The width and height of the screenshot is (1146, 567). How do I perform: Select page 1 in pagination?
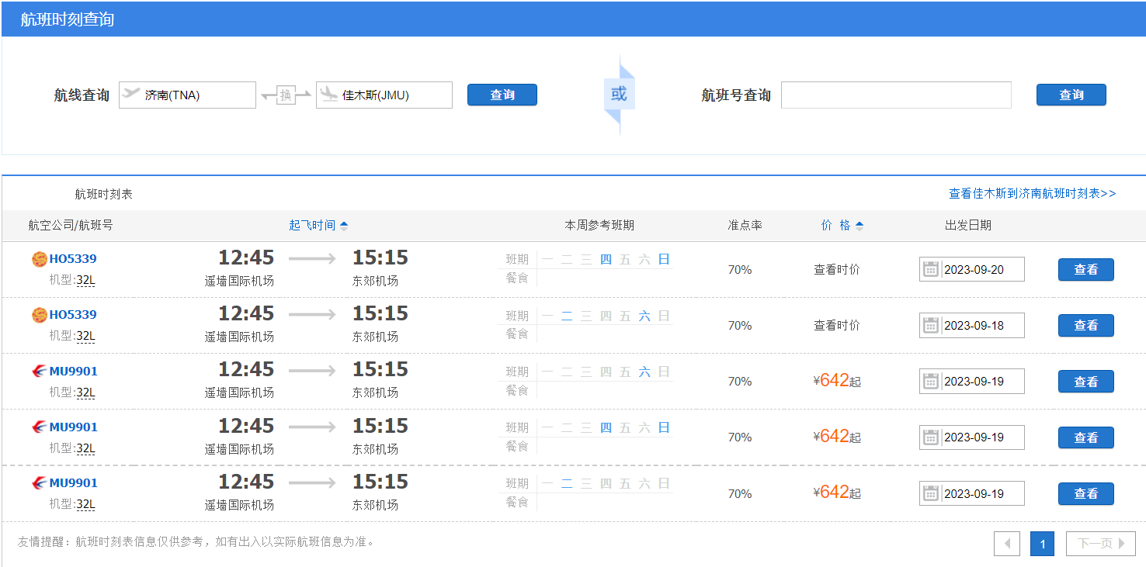pyautogui.click(x=1042, y=544)
